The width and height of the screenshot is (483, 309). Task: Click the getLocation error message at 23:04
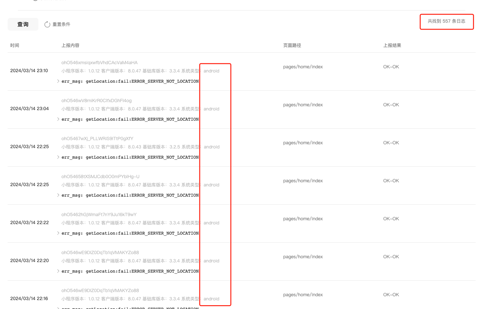point(130,119)
